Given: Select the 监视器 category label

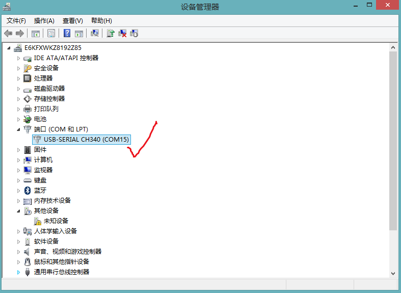Looking at the screenshot, I should 43,170.
